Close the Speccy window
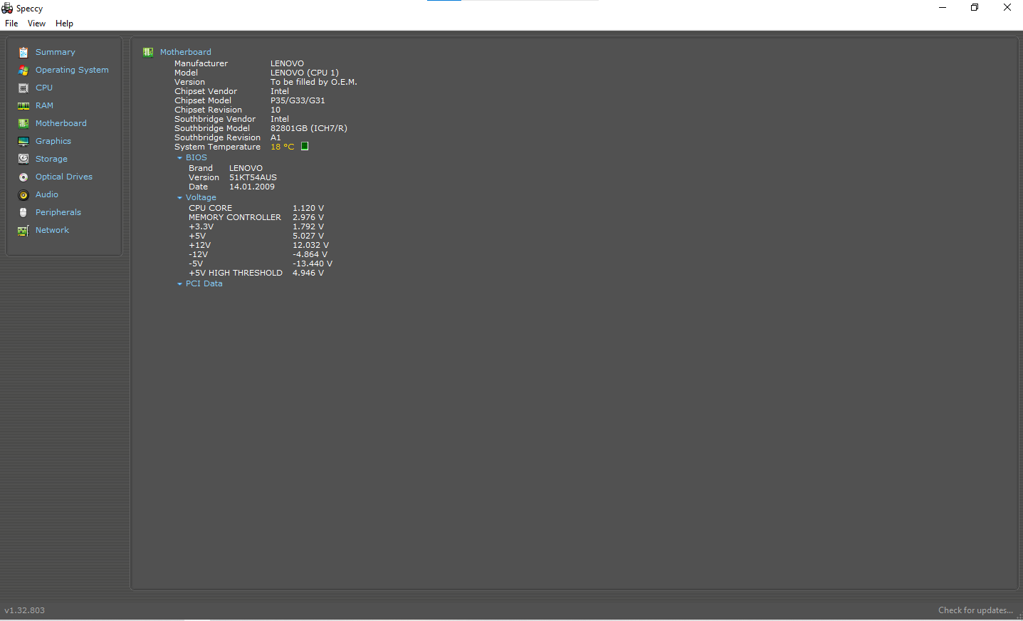Viewport: 1023px width, 621px height. click(1007, 8)
